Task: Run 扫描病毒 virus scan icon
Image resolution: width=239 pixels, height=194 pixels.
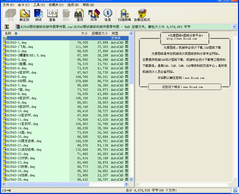Action: pyautogui.click(x=124, y=15)
